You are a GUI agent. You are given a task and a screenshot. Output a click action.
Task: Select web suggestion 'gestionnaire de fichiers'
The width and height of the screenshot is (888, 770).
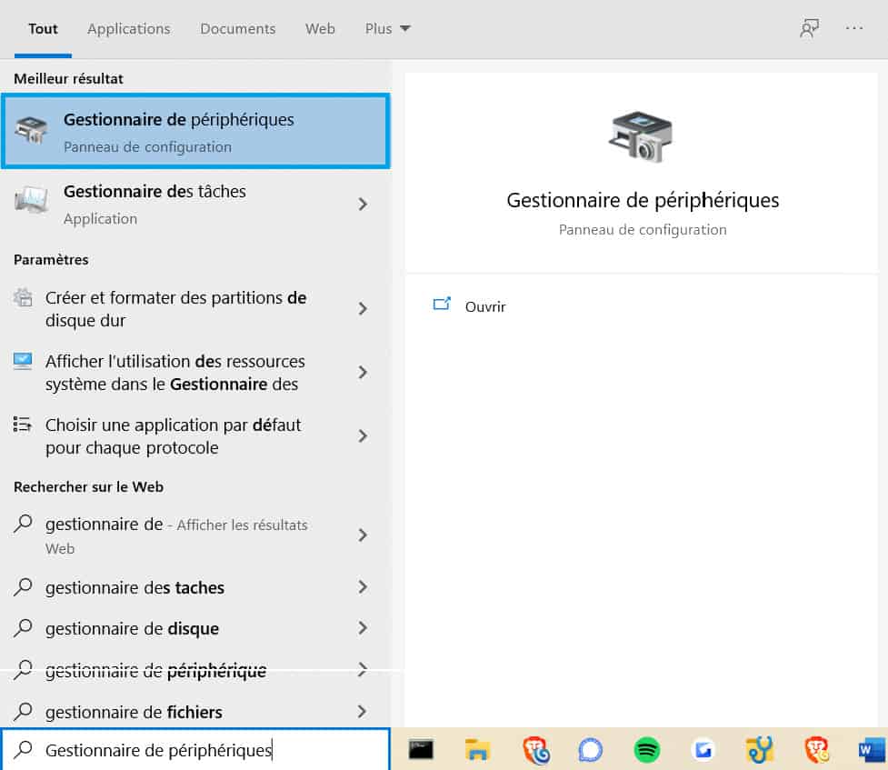(x=196, y=711)
